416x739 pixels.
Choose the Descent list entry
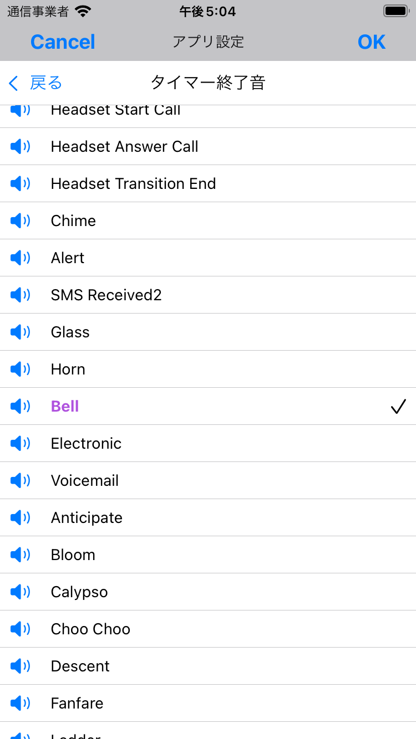click(208, 666)
